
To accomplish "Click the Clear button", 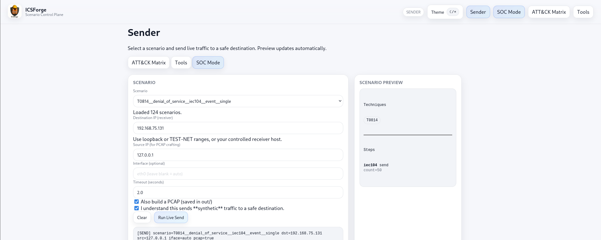I will coord(142,217).
